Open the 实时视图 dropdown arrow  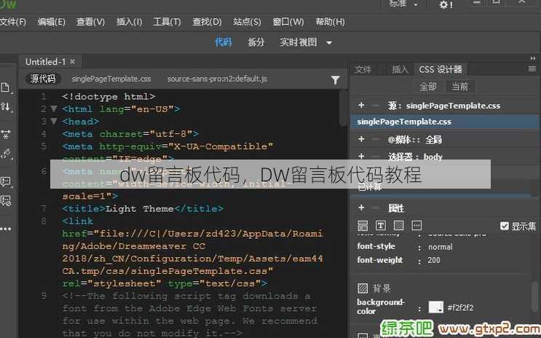[329, 43]
